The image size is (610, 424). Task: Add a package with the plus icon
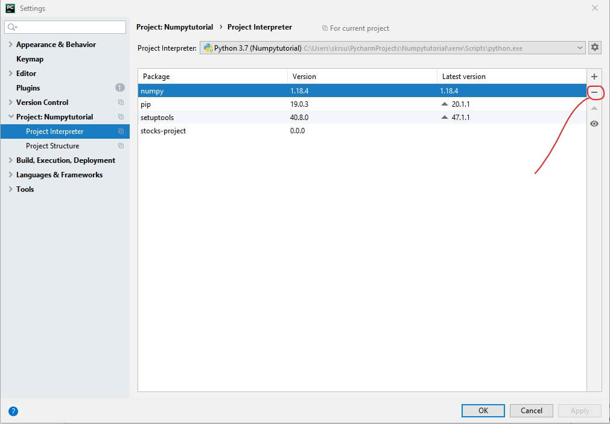[x=594, y=76]
